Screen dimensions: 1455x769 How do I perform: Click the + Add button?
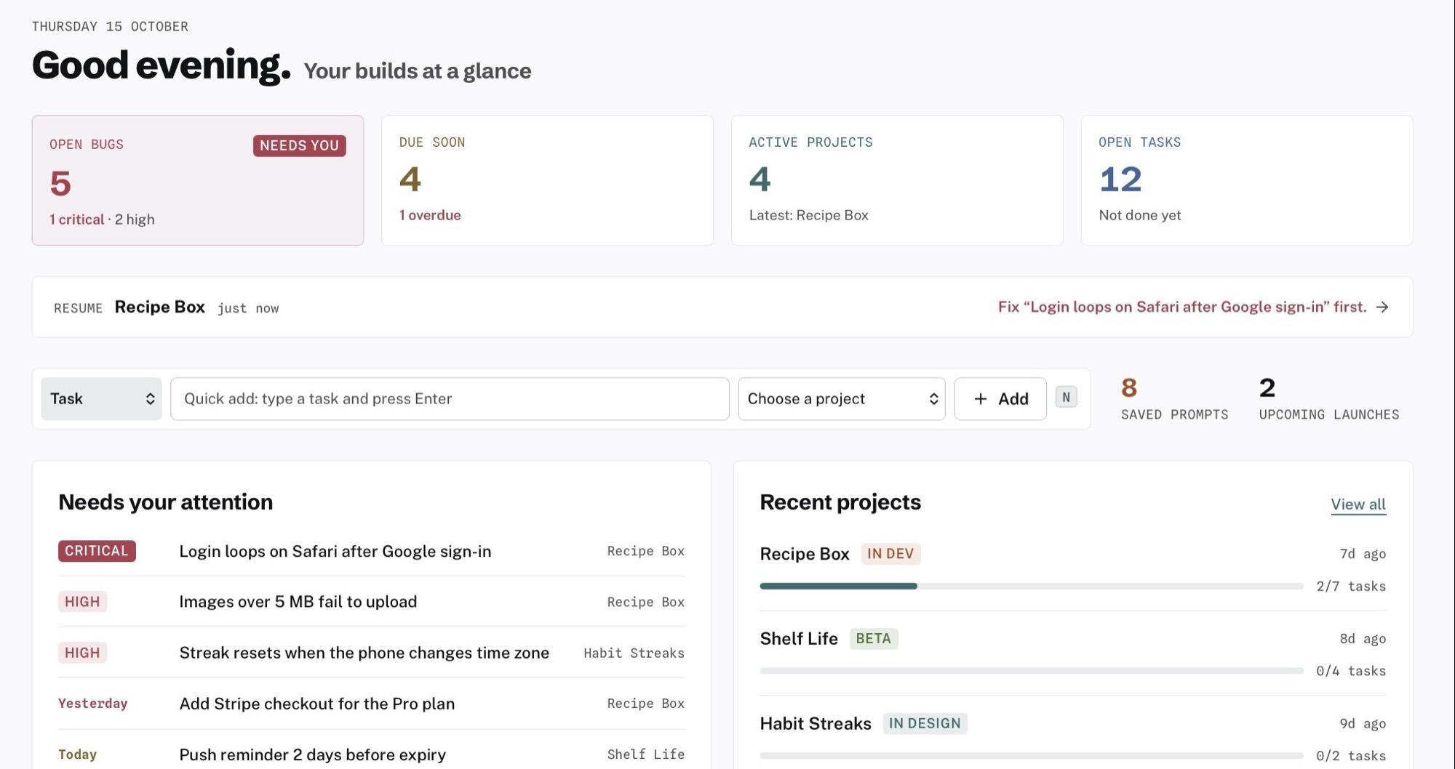coord(1000,398)
